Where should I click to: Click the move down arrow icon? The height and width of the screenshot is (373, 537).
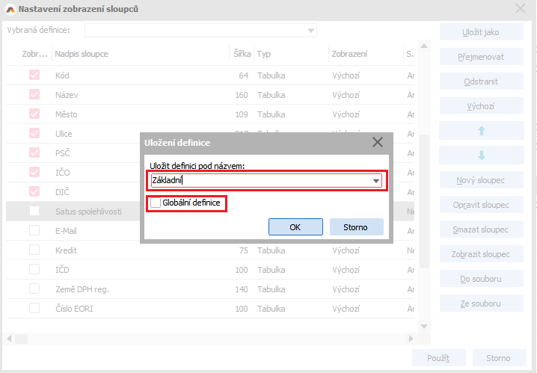(481, 155)
